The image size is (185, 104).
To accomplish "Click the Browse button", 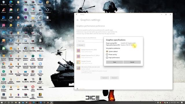I will pyautogui.click(x=81, y=45).
